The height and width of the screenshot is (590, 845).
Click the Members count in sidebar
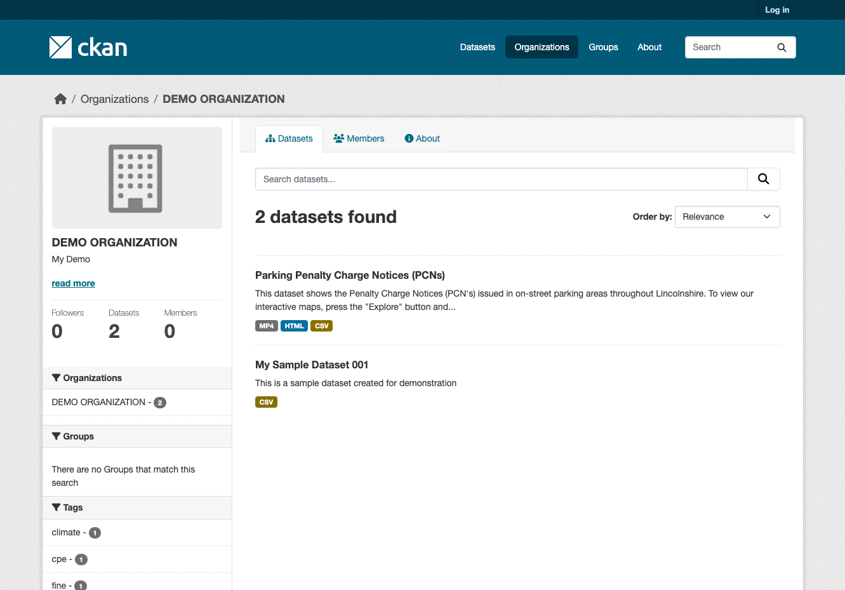tap(170, 331)
